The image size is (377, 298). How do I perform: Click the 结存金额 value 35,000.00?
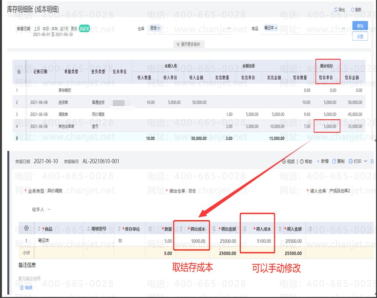tap(355, 126)
